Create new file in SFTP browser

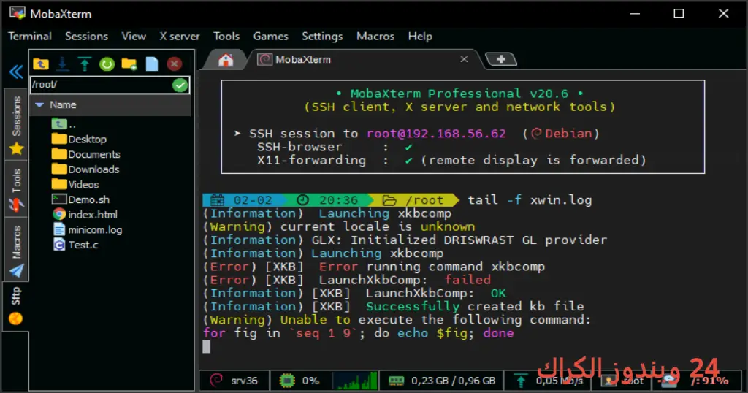[152, 64]
